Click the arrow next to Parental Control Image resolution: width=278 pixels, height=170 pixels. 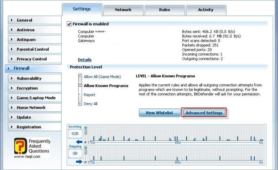[12, 49]
